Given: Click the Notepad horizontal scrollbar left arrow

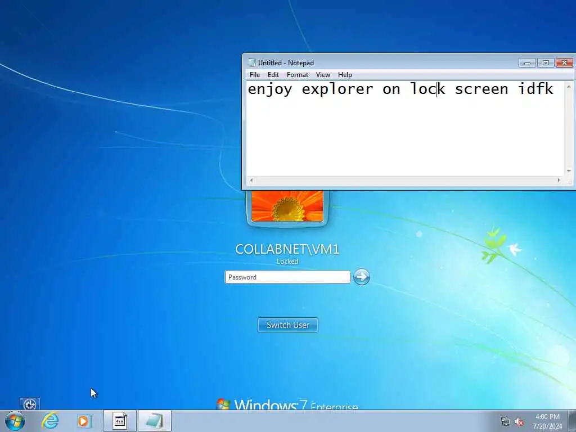Looking at the screenshot, I should pyautogui.click(x=251, y=180).
